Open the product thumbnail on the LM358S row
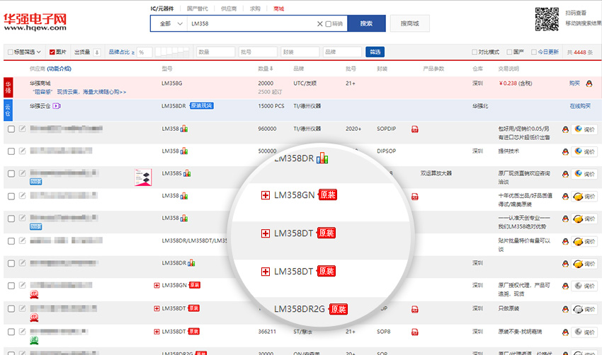The height and width of the screenshot is (355, 602). [143, 177]
